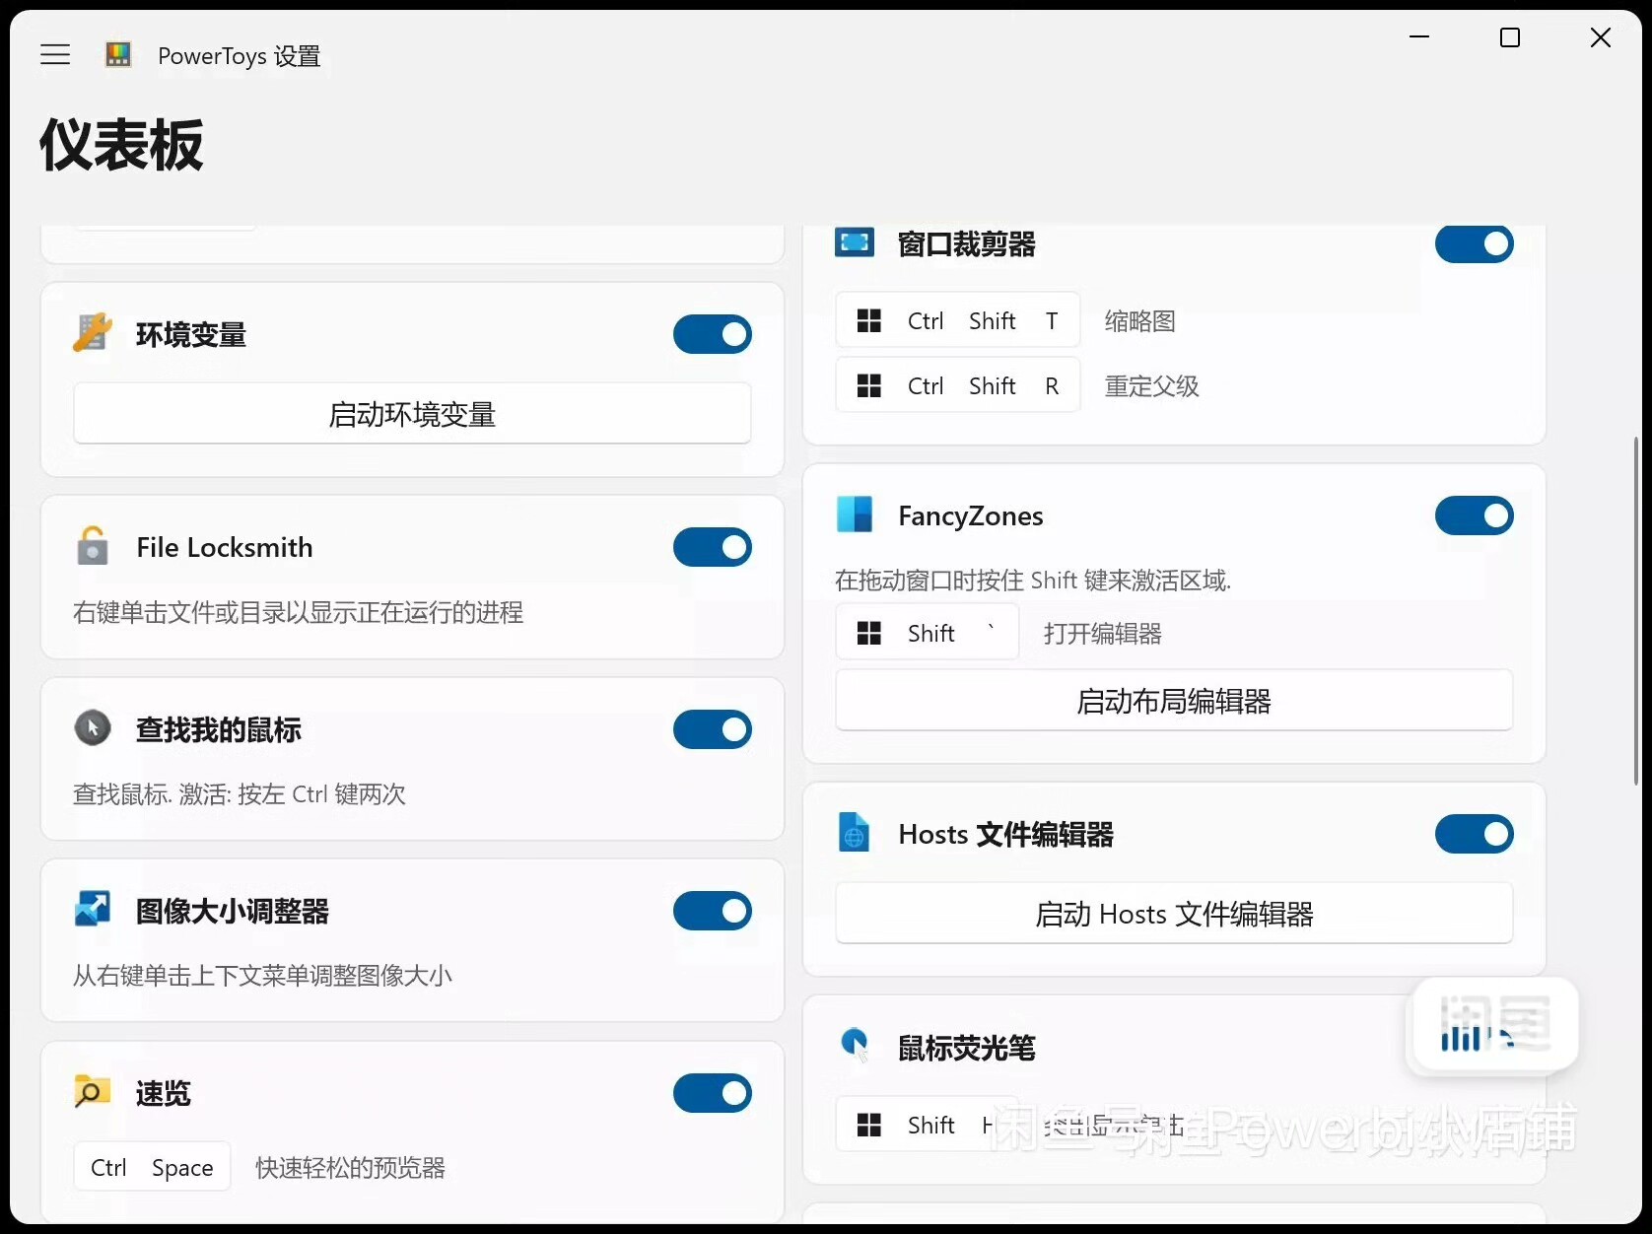Viewport: 1652px width, 1234px height.
Task: Disable the 环境变量 toggle
Action: (x=713, y=334)
